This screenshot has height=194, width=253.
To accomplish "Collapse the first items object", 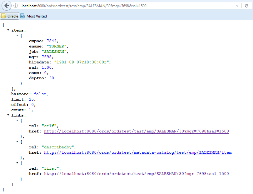I will [x=17, y=35].
